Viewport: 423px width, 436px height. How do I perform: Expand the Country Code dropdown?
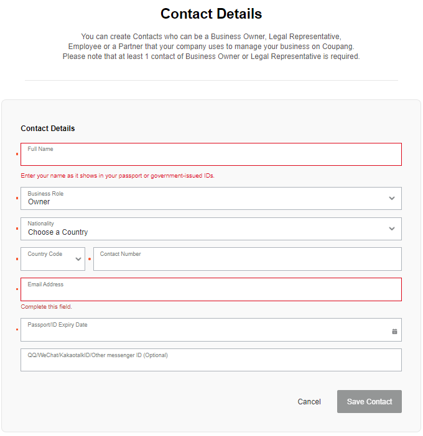coord(79,259)
